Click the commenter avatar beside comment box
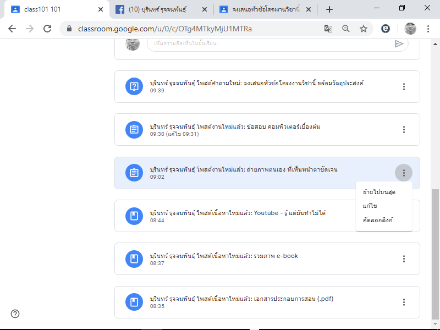The image size is (440, 330). [133, 44]
